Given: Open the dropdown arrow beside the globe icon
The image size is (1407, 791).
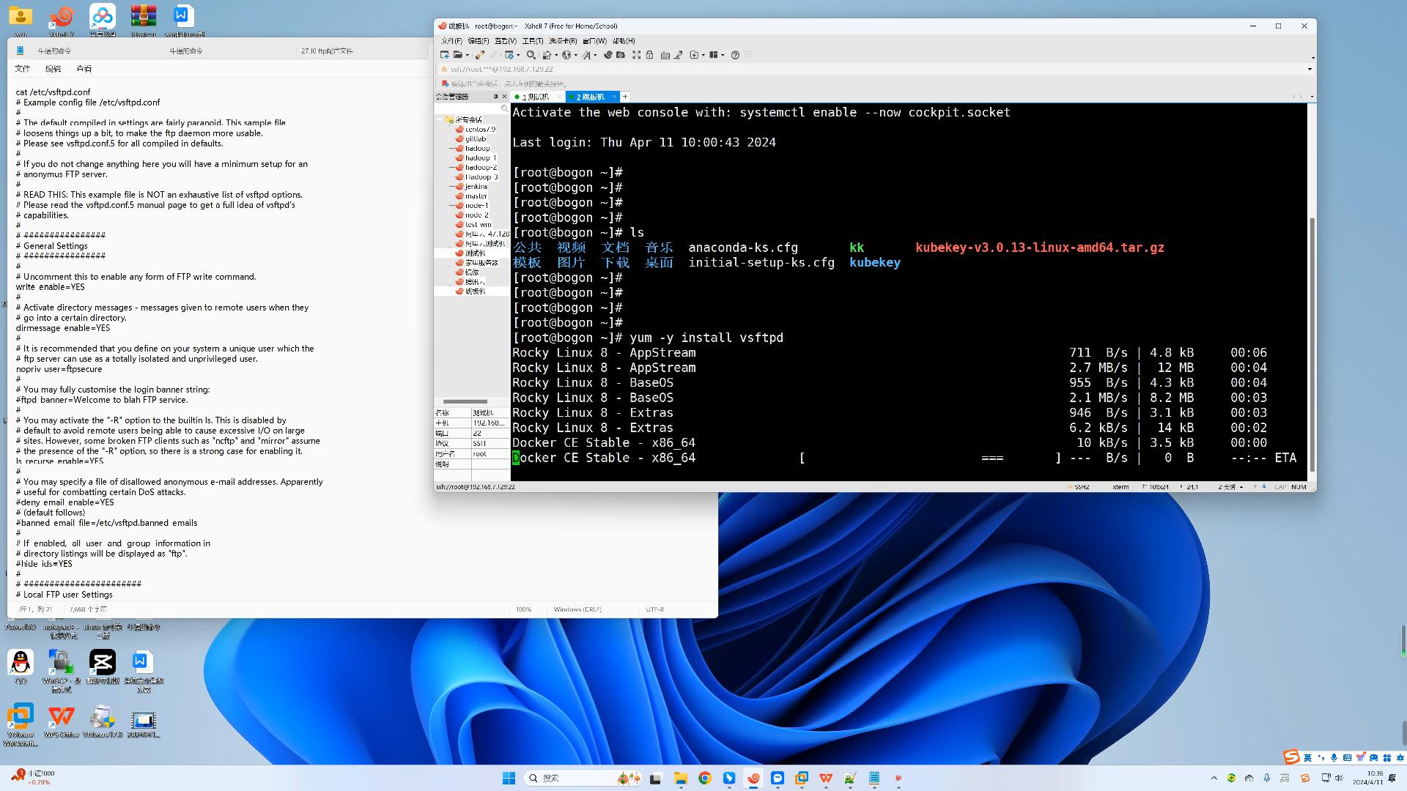Looking at the screenshot, I should pyautogui.click(x=576, y=55).
